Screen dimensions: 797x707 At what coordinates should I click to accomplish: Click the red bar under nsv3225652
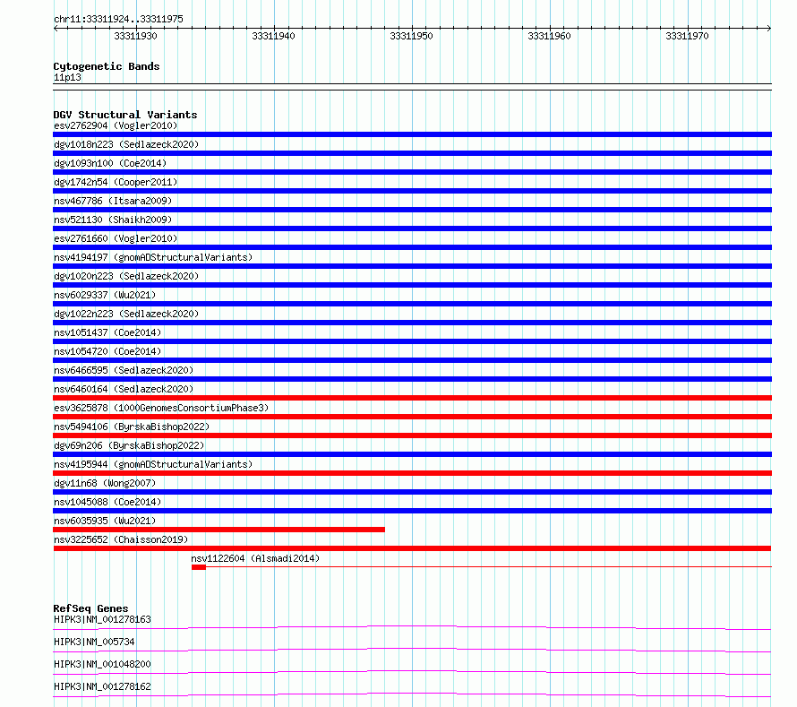[412, 548]
